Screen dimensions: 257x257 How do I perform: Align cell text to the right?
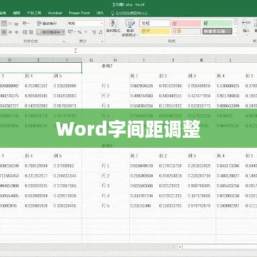(x=16, y=32)
